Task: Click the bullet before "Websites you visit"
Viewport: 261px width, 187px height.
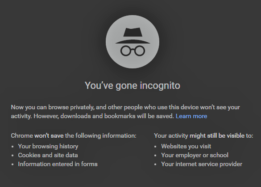Action: [x=155, y=147]
